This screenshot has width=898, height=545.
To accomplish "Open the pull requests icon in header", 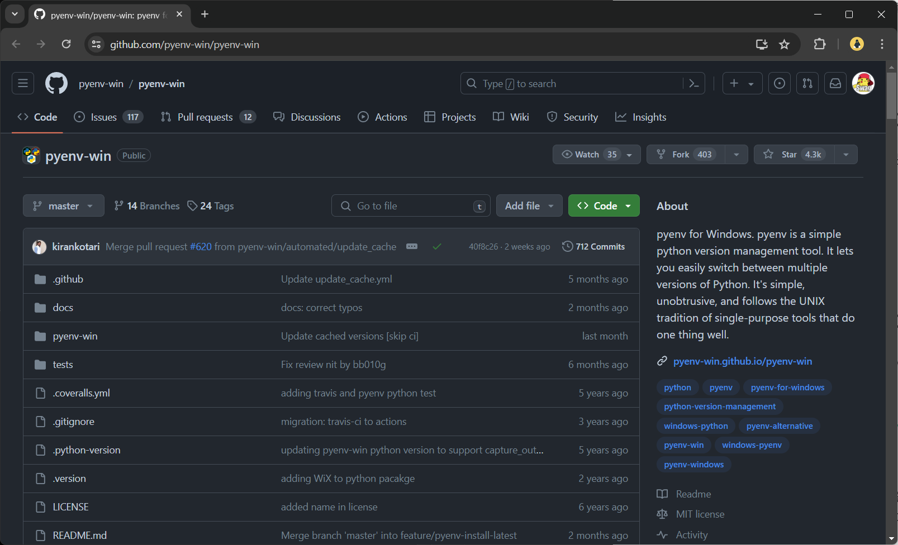I will click(807, 83).
